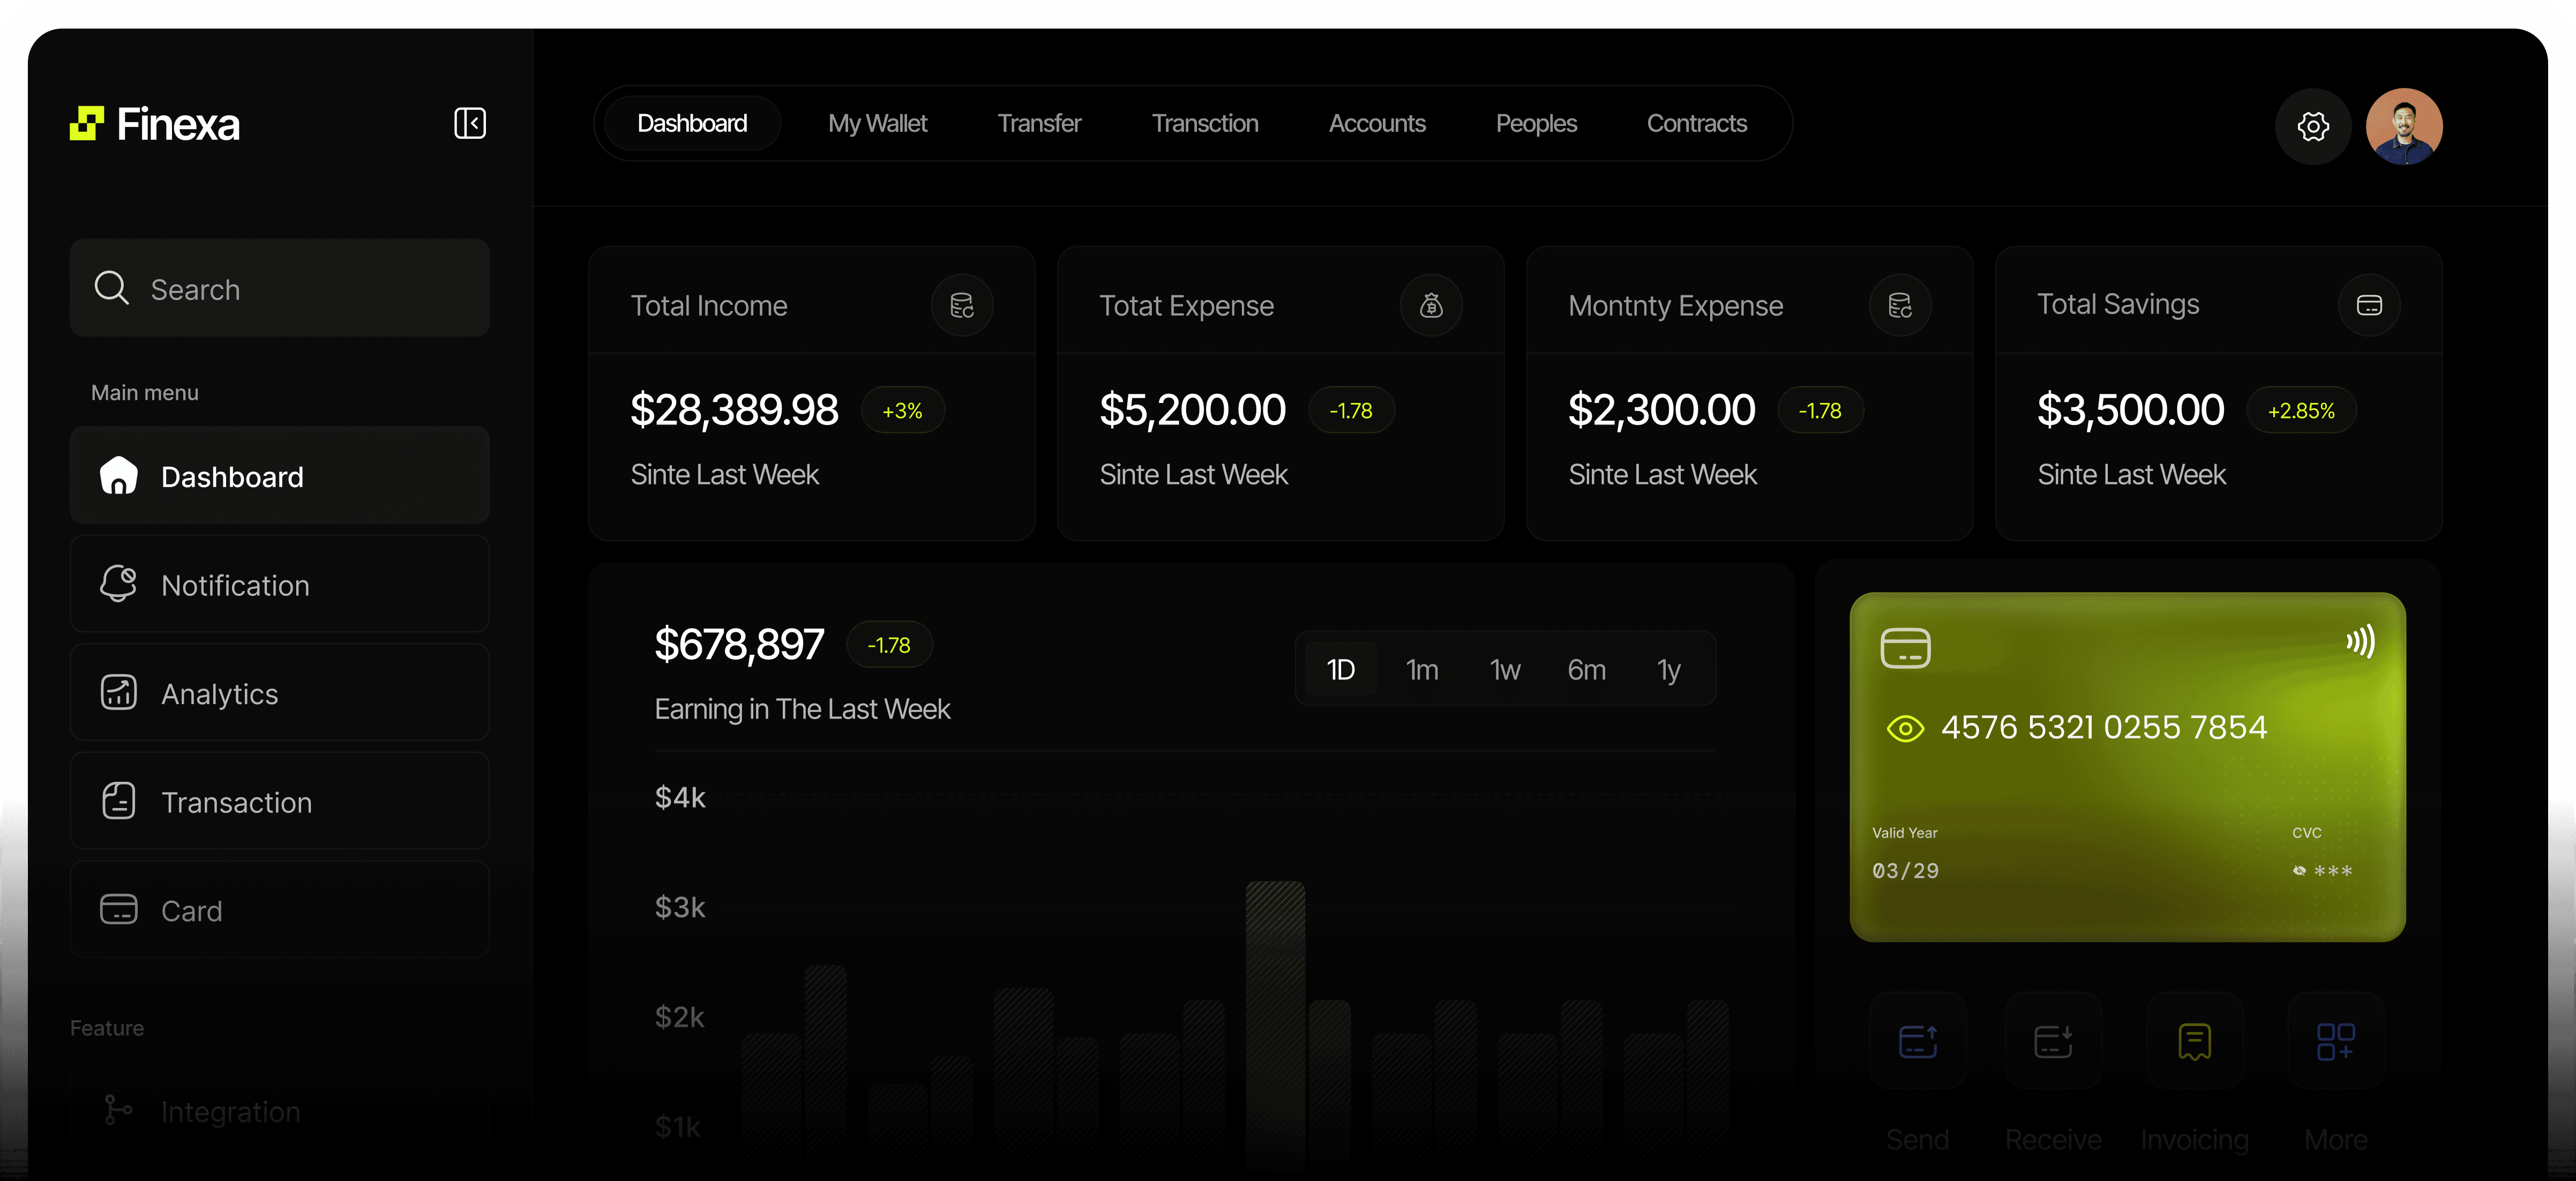Click the card chip icon on the green card

pos(1905,647)
